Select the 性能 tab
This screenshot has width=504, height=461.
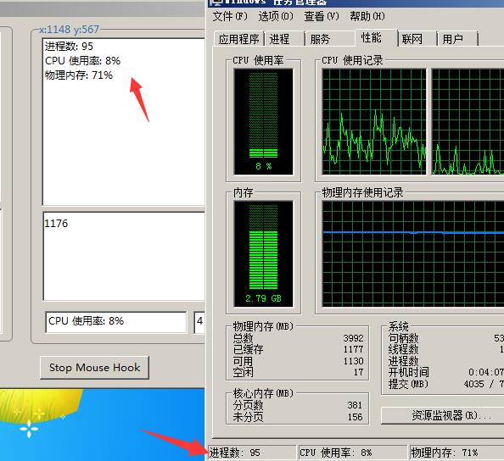(377, 38)
